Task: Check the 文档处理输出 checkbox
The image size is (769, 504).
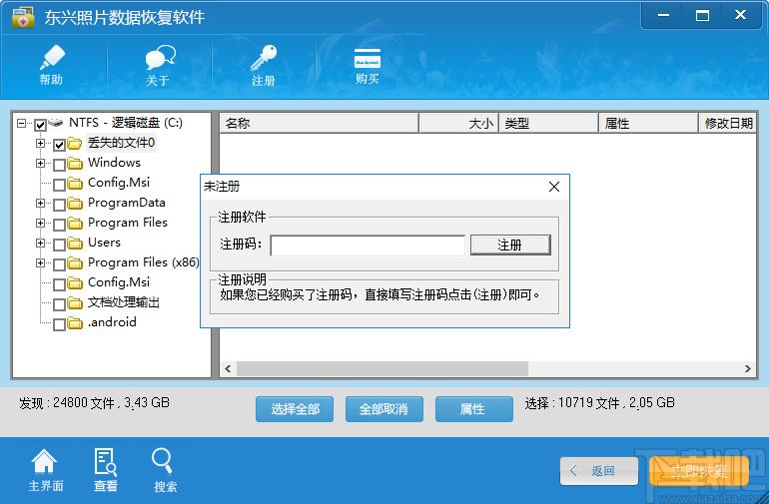Action: pyautogui.click(x=59, y=304)
